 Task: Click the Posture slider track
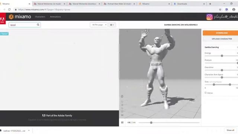221,63
